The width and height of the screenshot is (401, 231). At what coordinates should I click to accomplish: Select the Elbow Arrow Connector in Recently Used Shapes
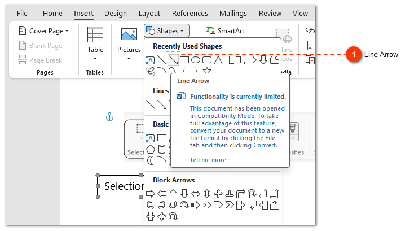coord(241,60)
